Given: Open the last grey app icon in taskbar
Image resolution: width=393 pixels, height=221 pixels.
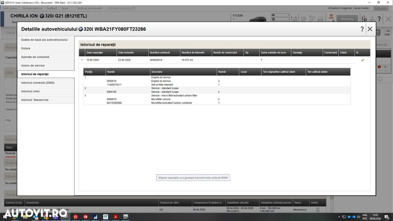Looking at the screenshot, I should [x=126, y=217].
